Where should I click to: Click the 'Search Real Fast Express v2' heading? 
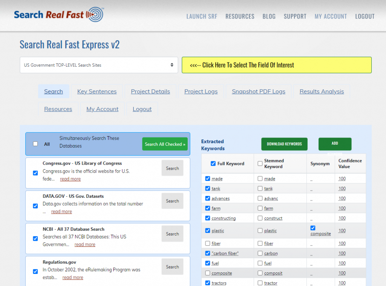tap(69, 44)
